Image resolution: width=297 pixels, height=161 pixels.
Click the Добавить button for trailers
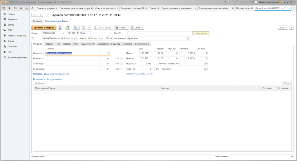pos(39,83)
